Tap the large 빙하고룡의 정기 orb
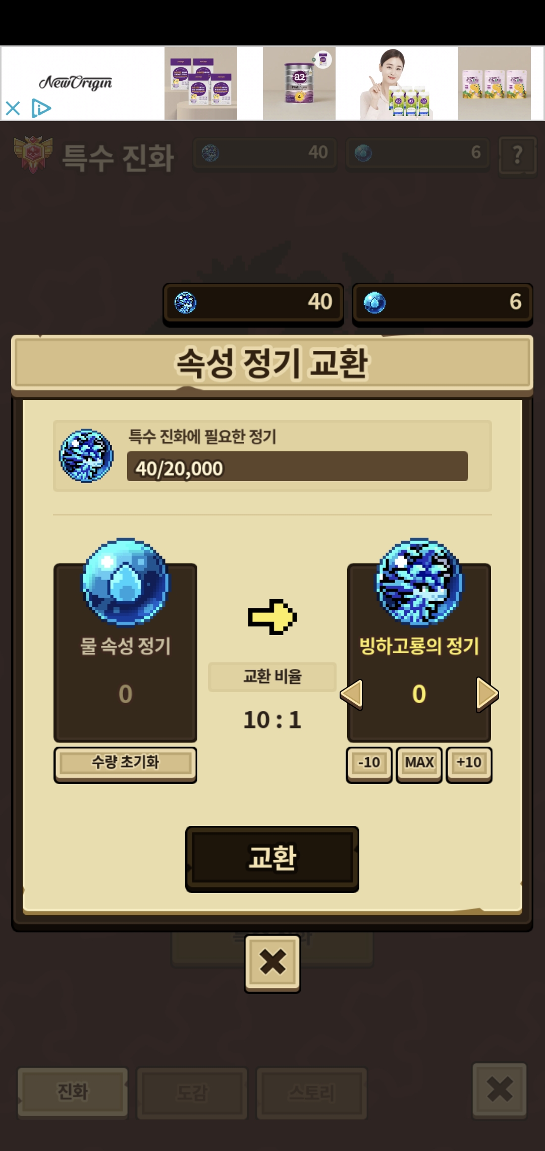 point(419,582)
